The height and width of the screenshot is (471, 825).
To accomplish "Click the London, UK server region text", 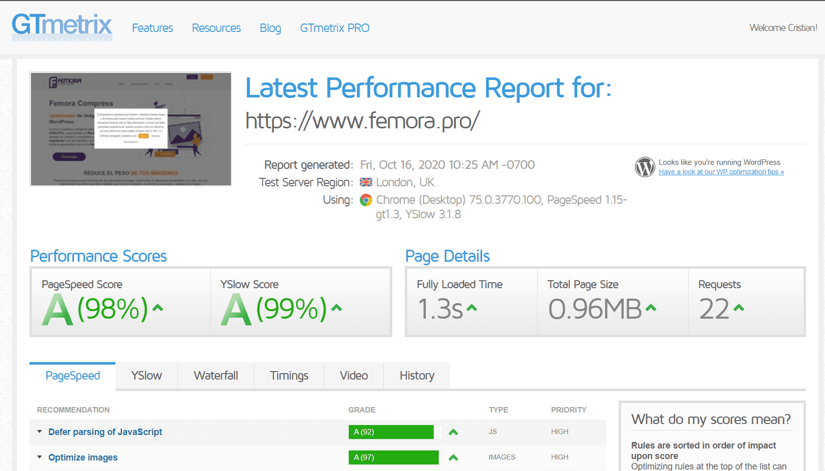I will pyautogui.click(x=405, y=182).
